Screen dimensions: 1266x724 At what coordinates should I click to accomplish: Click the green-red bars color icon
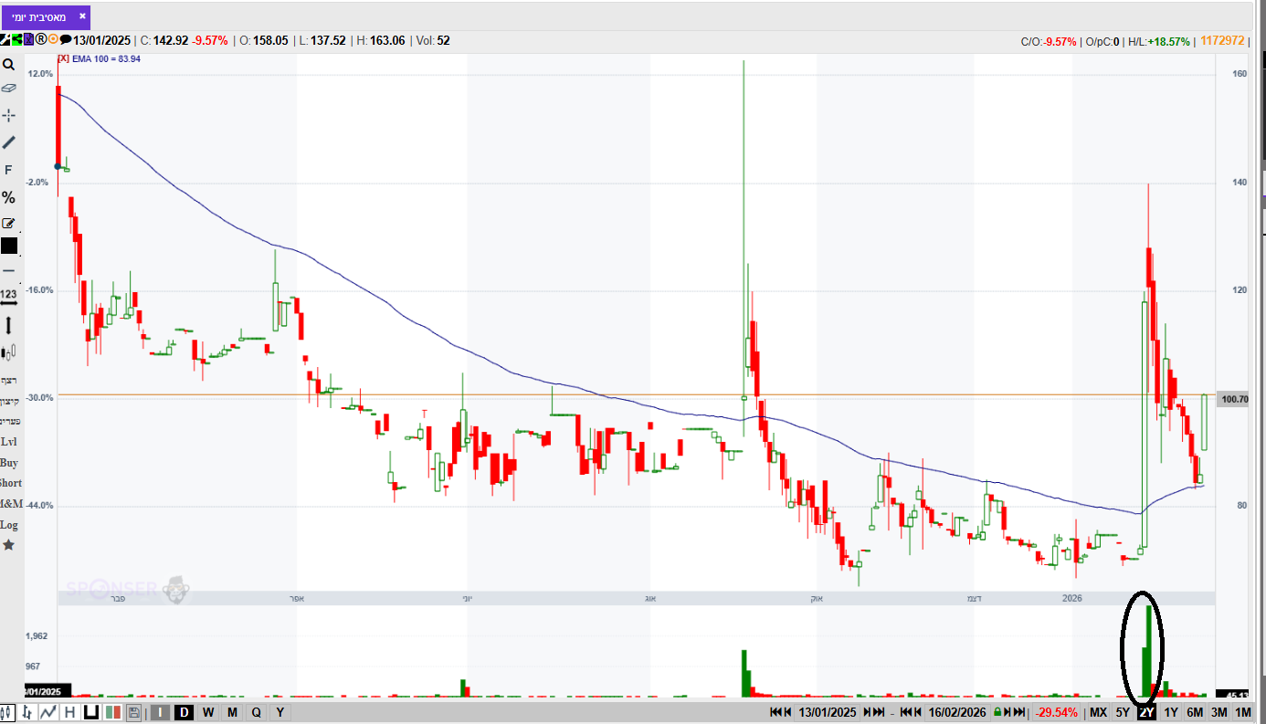point(113,712)
